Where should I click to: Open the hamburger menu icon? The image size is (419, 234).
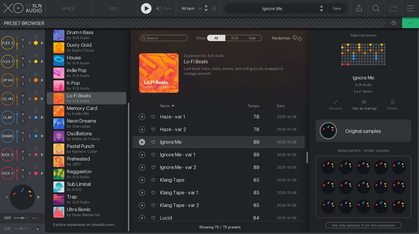(410, 8)
